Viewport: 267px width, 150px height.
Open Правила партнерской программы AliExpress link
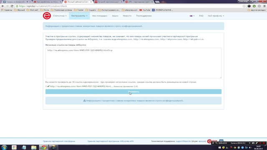coord(110,141)
